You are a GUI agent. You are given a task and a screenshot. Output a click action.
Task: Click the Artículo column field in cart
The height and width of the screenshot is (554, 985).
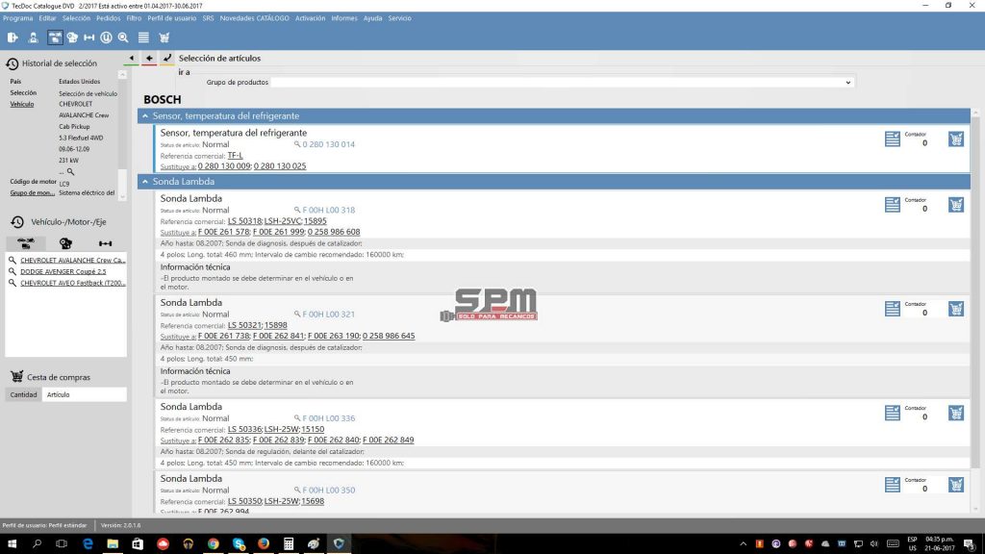coord(85,394)
